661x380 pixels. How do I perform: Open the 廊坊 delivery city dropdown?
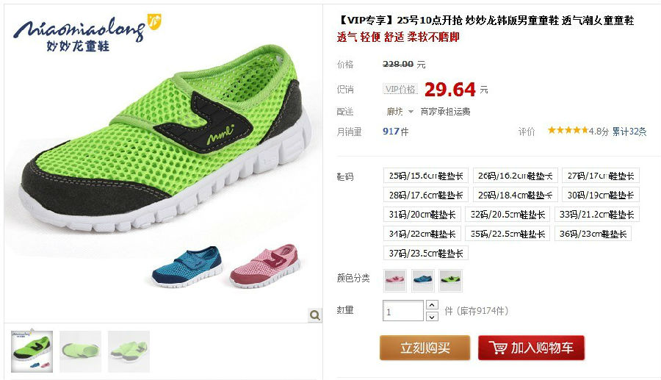399,111
